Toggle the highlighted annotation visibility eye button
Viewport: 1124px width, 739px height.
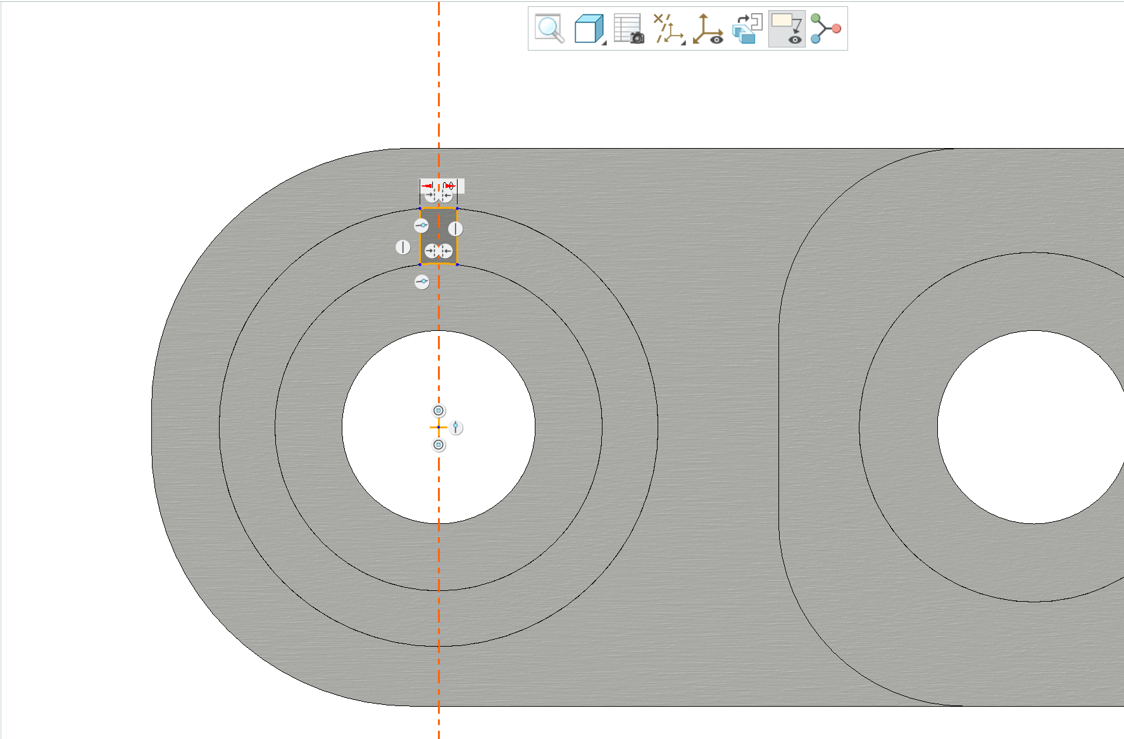click(x=787, y=28)
